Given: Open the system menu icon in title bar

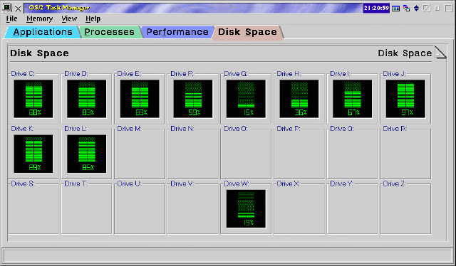Looking at the screenshot, I should [x=7, y=8].
